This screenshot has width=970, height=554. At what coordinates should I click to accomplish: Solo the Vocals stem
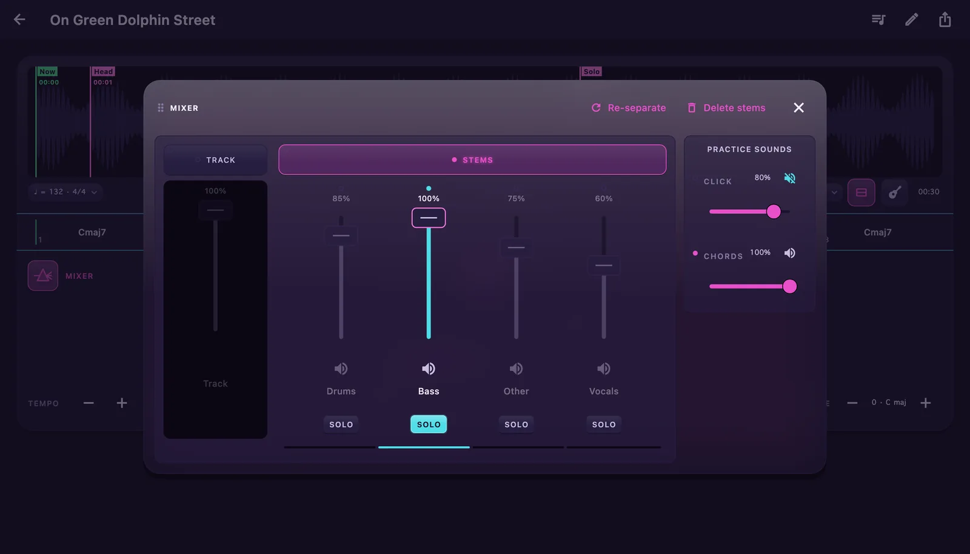604,424
